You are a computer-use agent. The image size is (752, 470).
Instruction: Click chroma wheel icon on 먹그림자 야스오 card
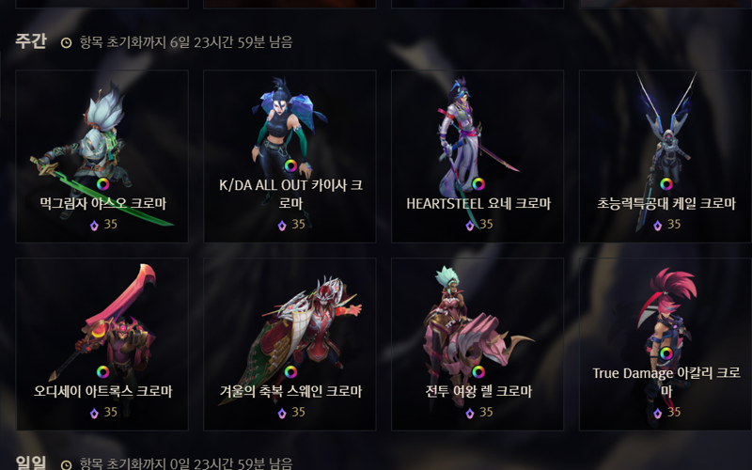(x=102, y=184)
